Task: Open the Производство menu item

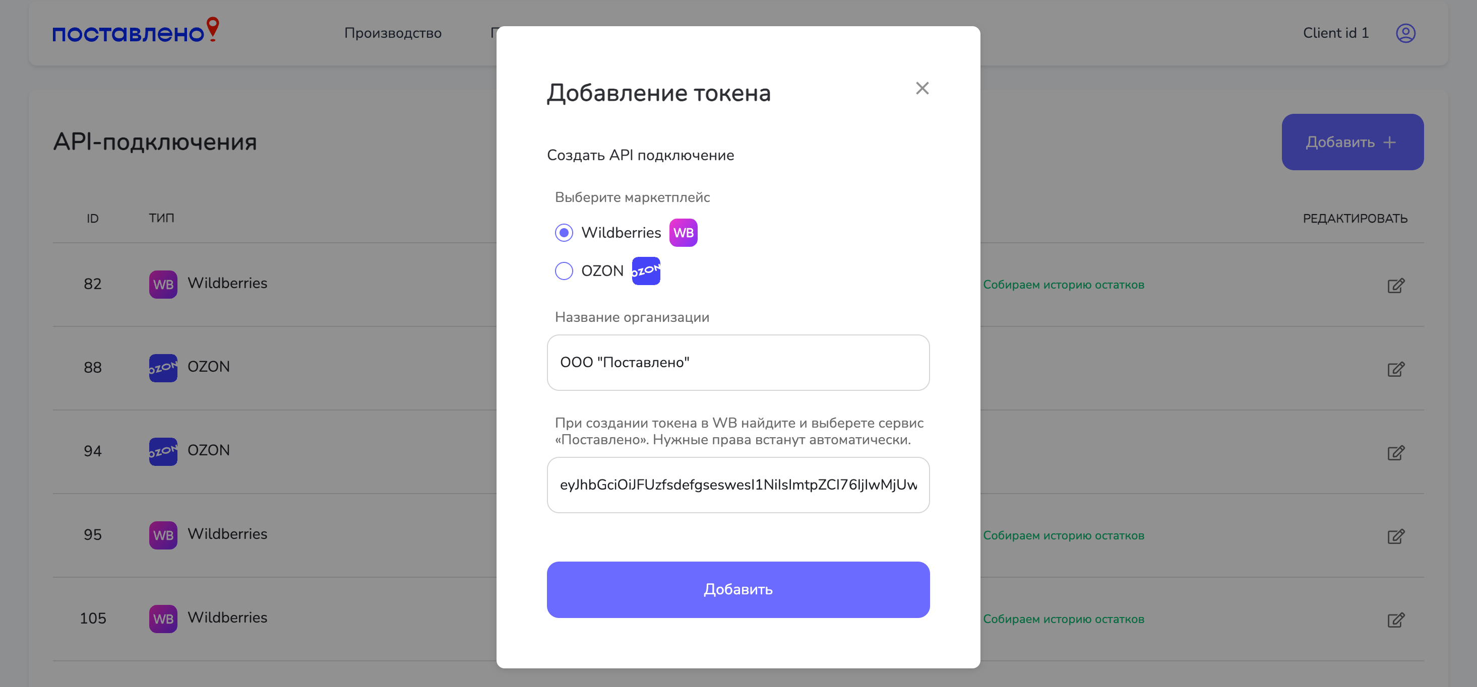Action: 393,33
